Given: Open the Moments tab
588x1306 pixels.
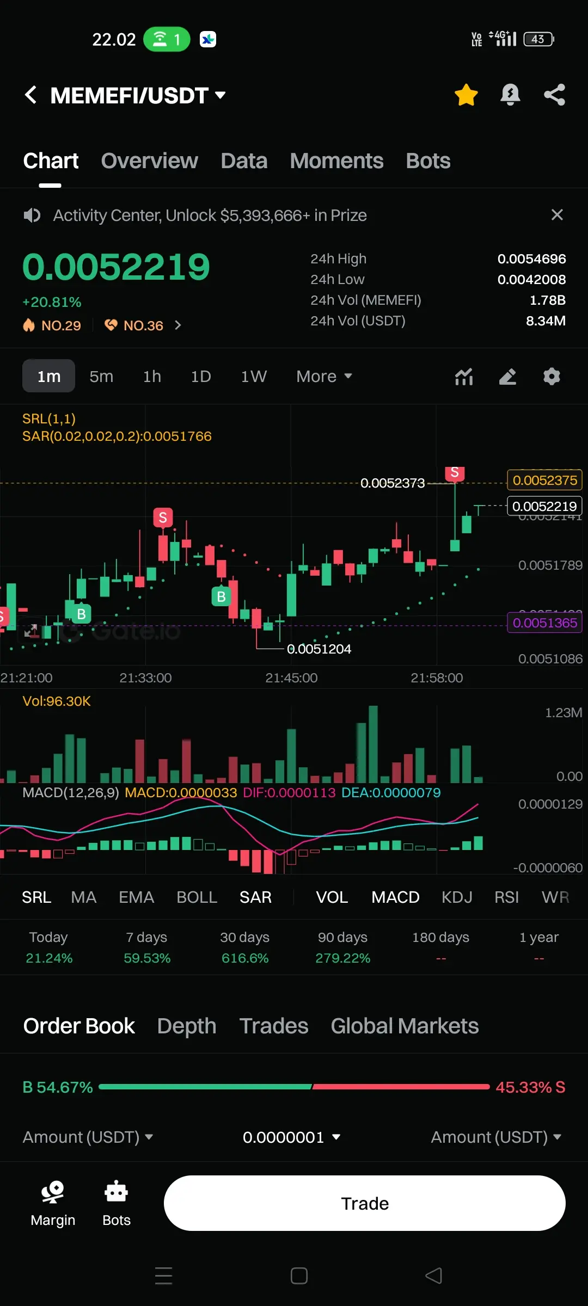Looking at the screenshot, I should pos(336,161).
